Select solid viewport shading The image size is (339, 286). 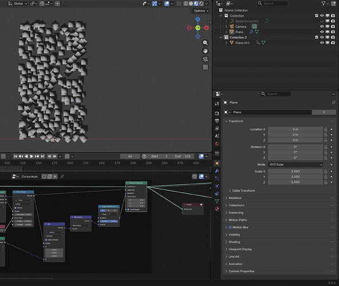pos(191,3)
